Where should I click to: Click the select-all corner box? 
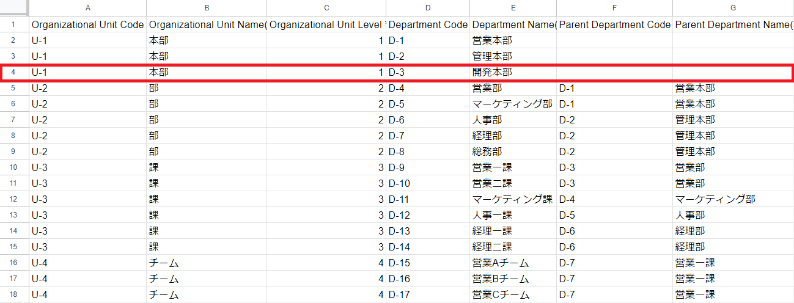pyautogui.click(x=13, y=8)
